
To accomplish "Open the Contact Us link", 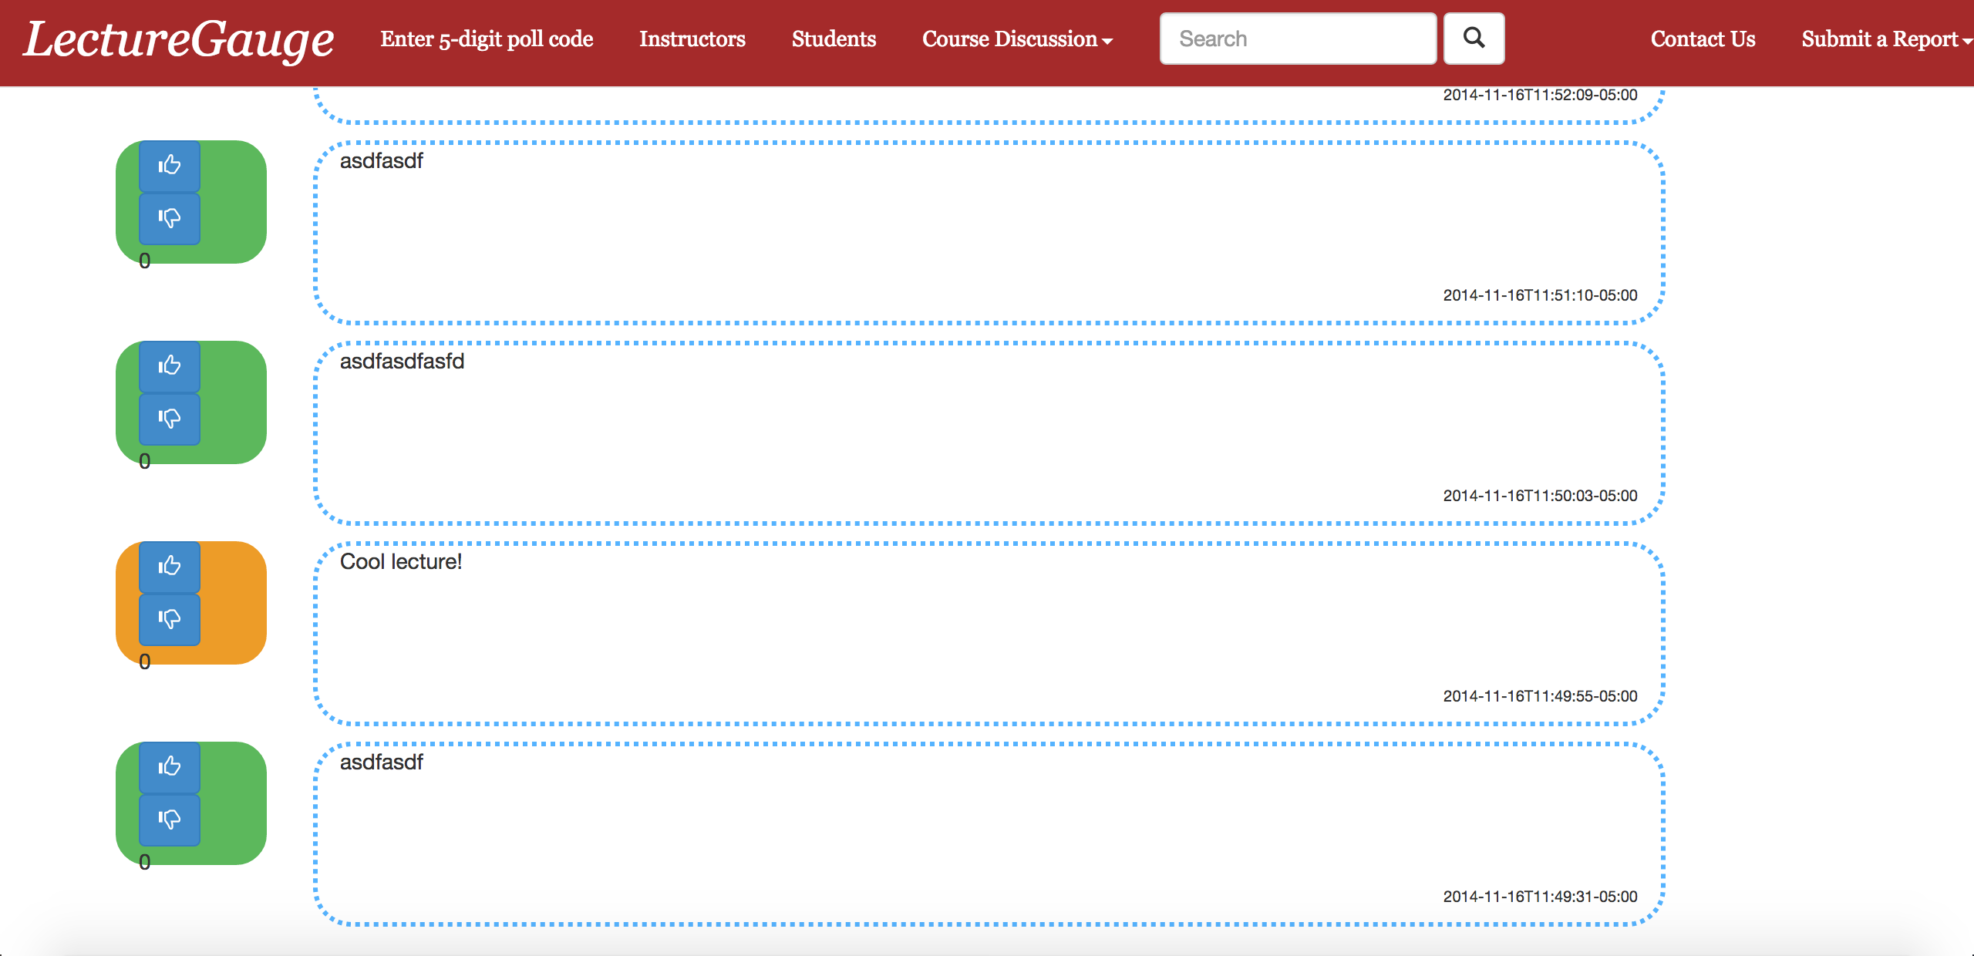I will 1703,39.
